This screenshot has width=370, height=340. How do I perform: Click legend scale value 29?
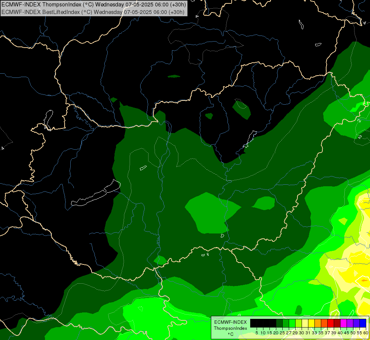[x=295, y=333]
